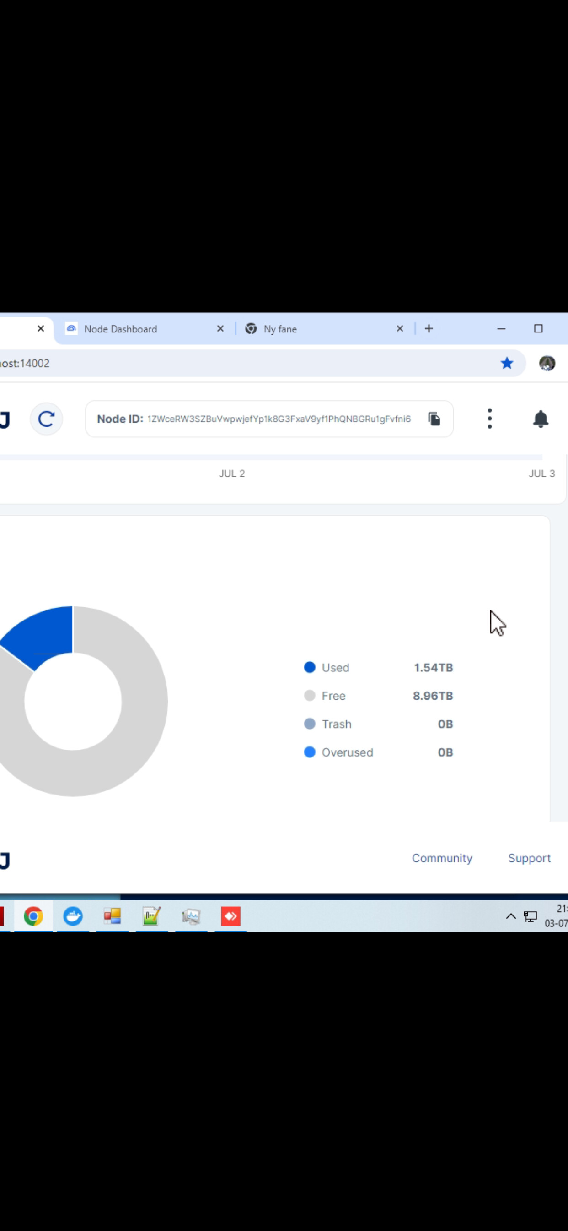Refresh the node dashboard data
This screenshot has width=568, height=1231.
pos(46,419)
